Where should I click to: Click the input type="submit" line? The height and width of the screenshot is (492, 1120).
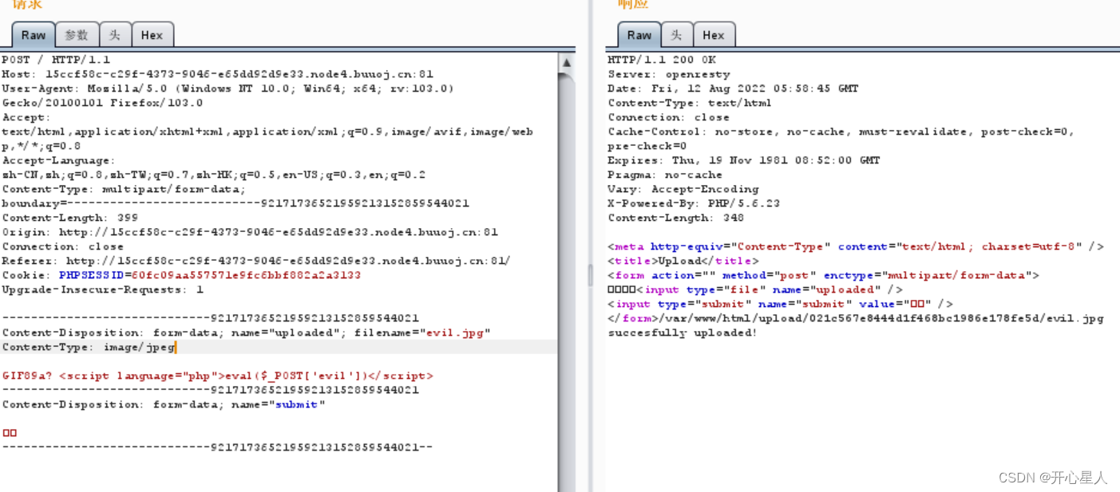[x=780, y=304]
